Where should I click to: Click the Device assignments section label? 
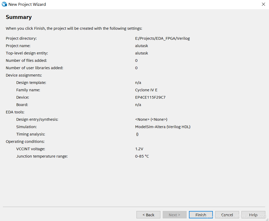[x=24, y=75]
